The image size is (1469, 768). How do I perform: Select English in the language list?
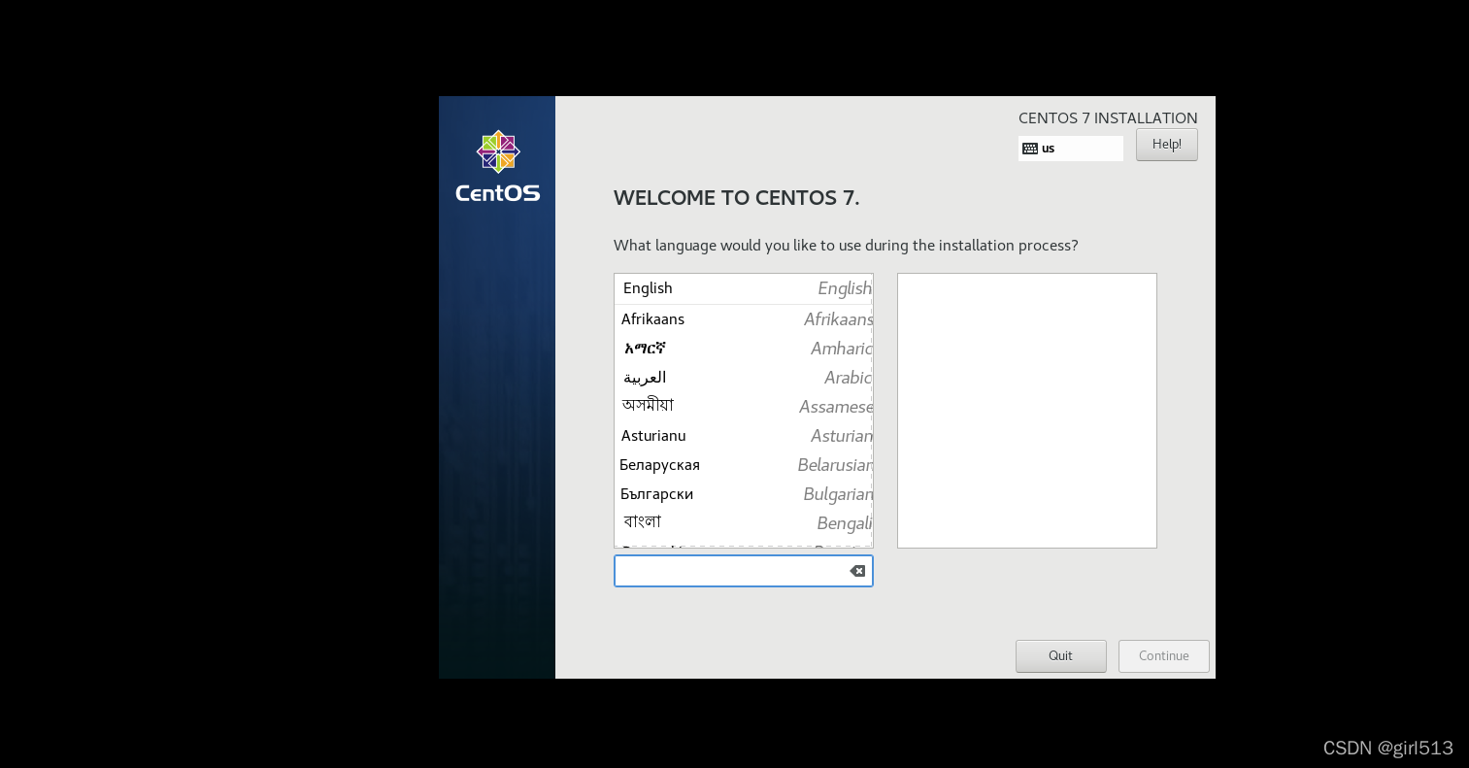click(744, 288)
